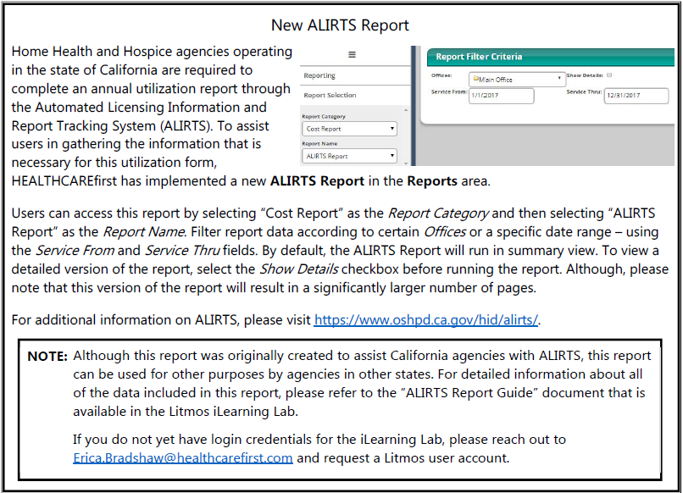Click the hamburger menu icon
This screenshot has height=493, width=683.
[352, 54]
